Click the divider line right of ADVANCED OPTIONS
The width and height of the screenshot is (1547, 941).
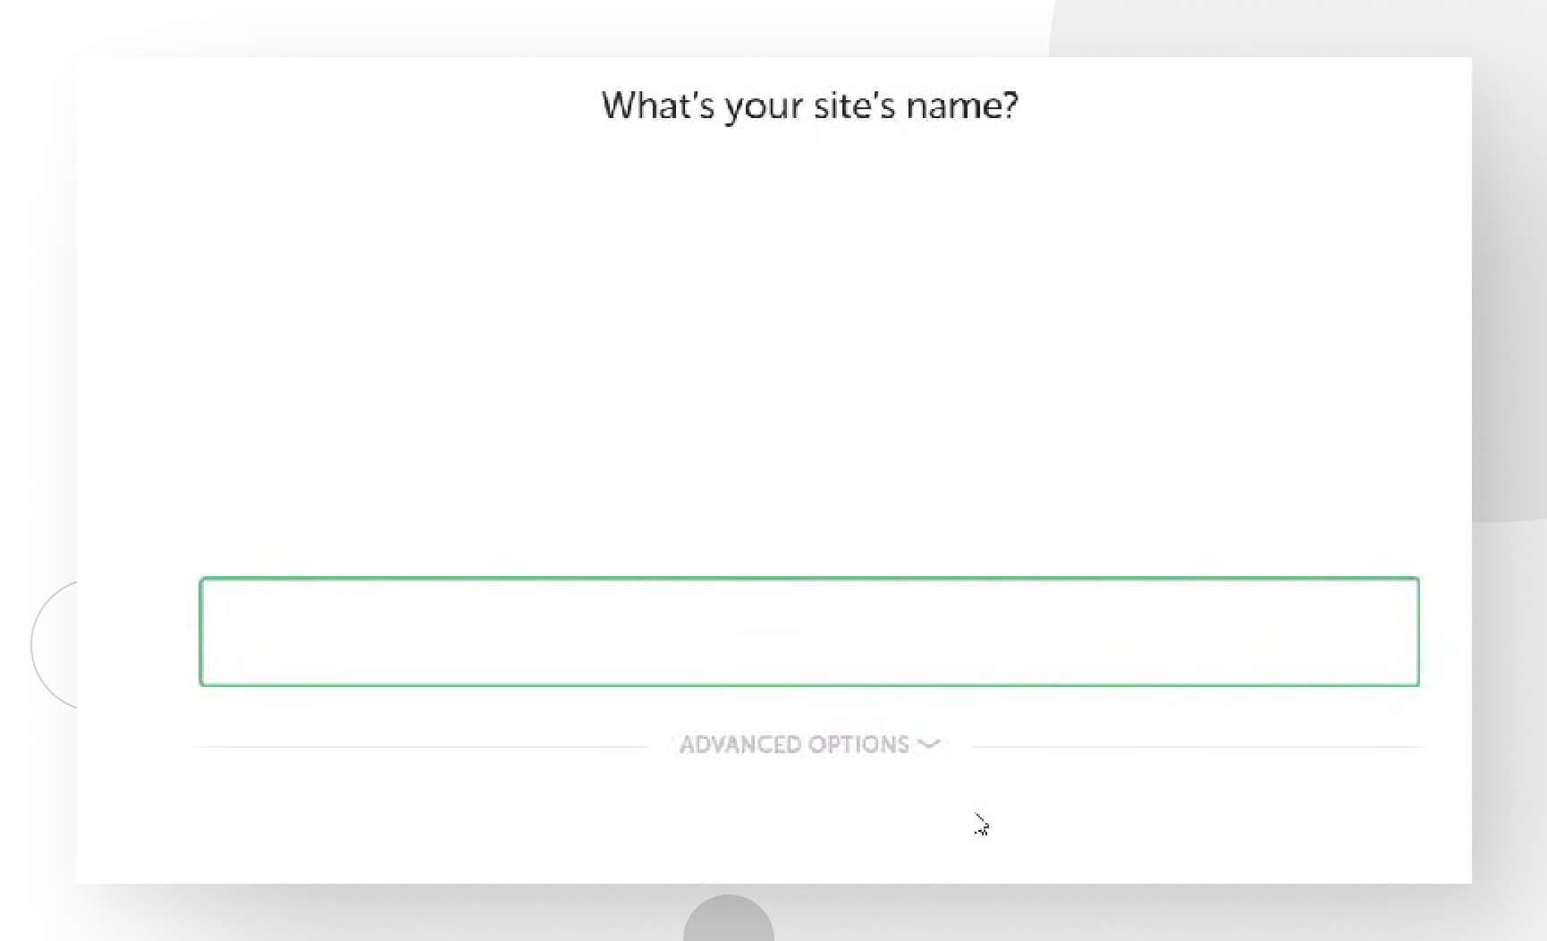coord(1198,743)
